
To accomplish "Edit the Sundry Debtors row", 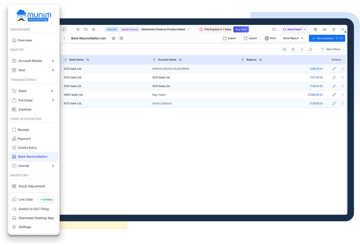I will 334,103.
